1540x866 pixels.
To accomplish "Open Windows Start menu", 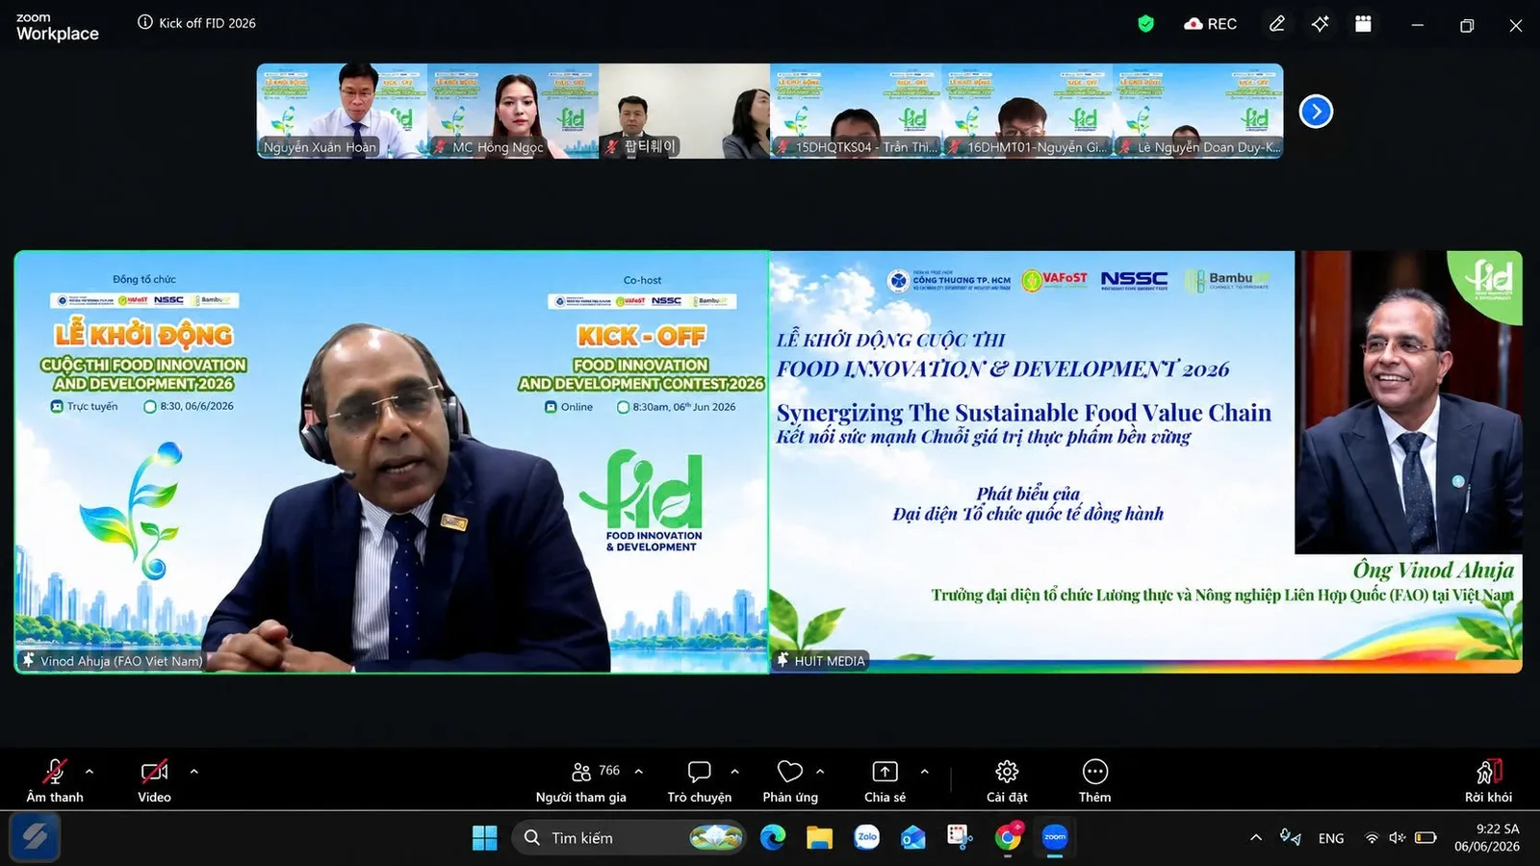I will (485, 838).
